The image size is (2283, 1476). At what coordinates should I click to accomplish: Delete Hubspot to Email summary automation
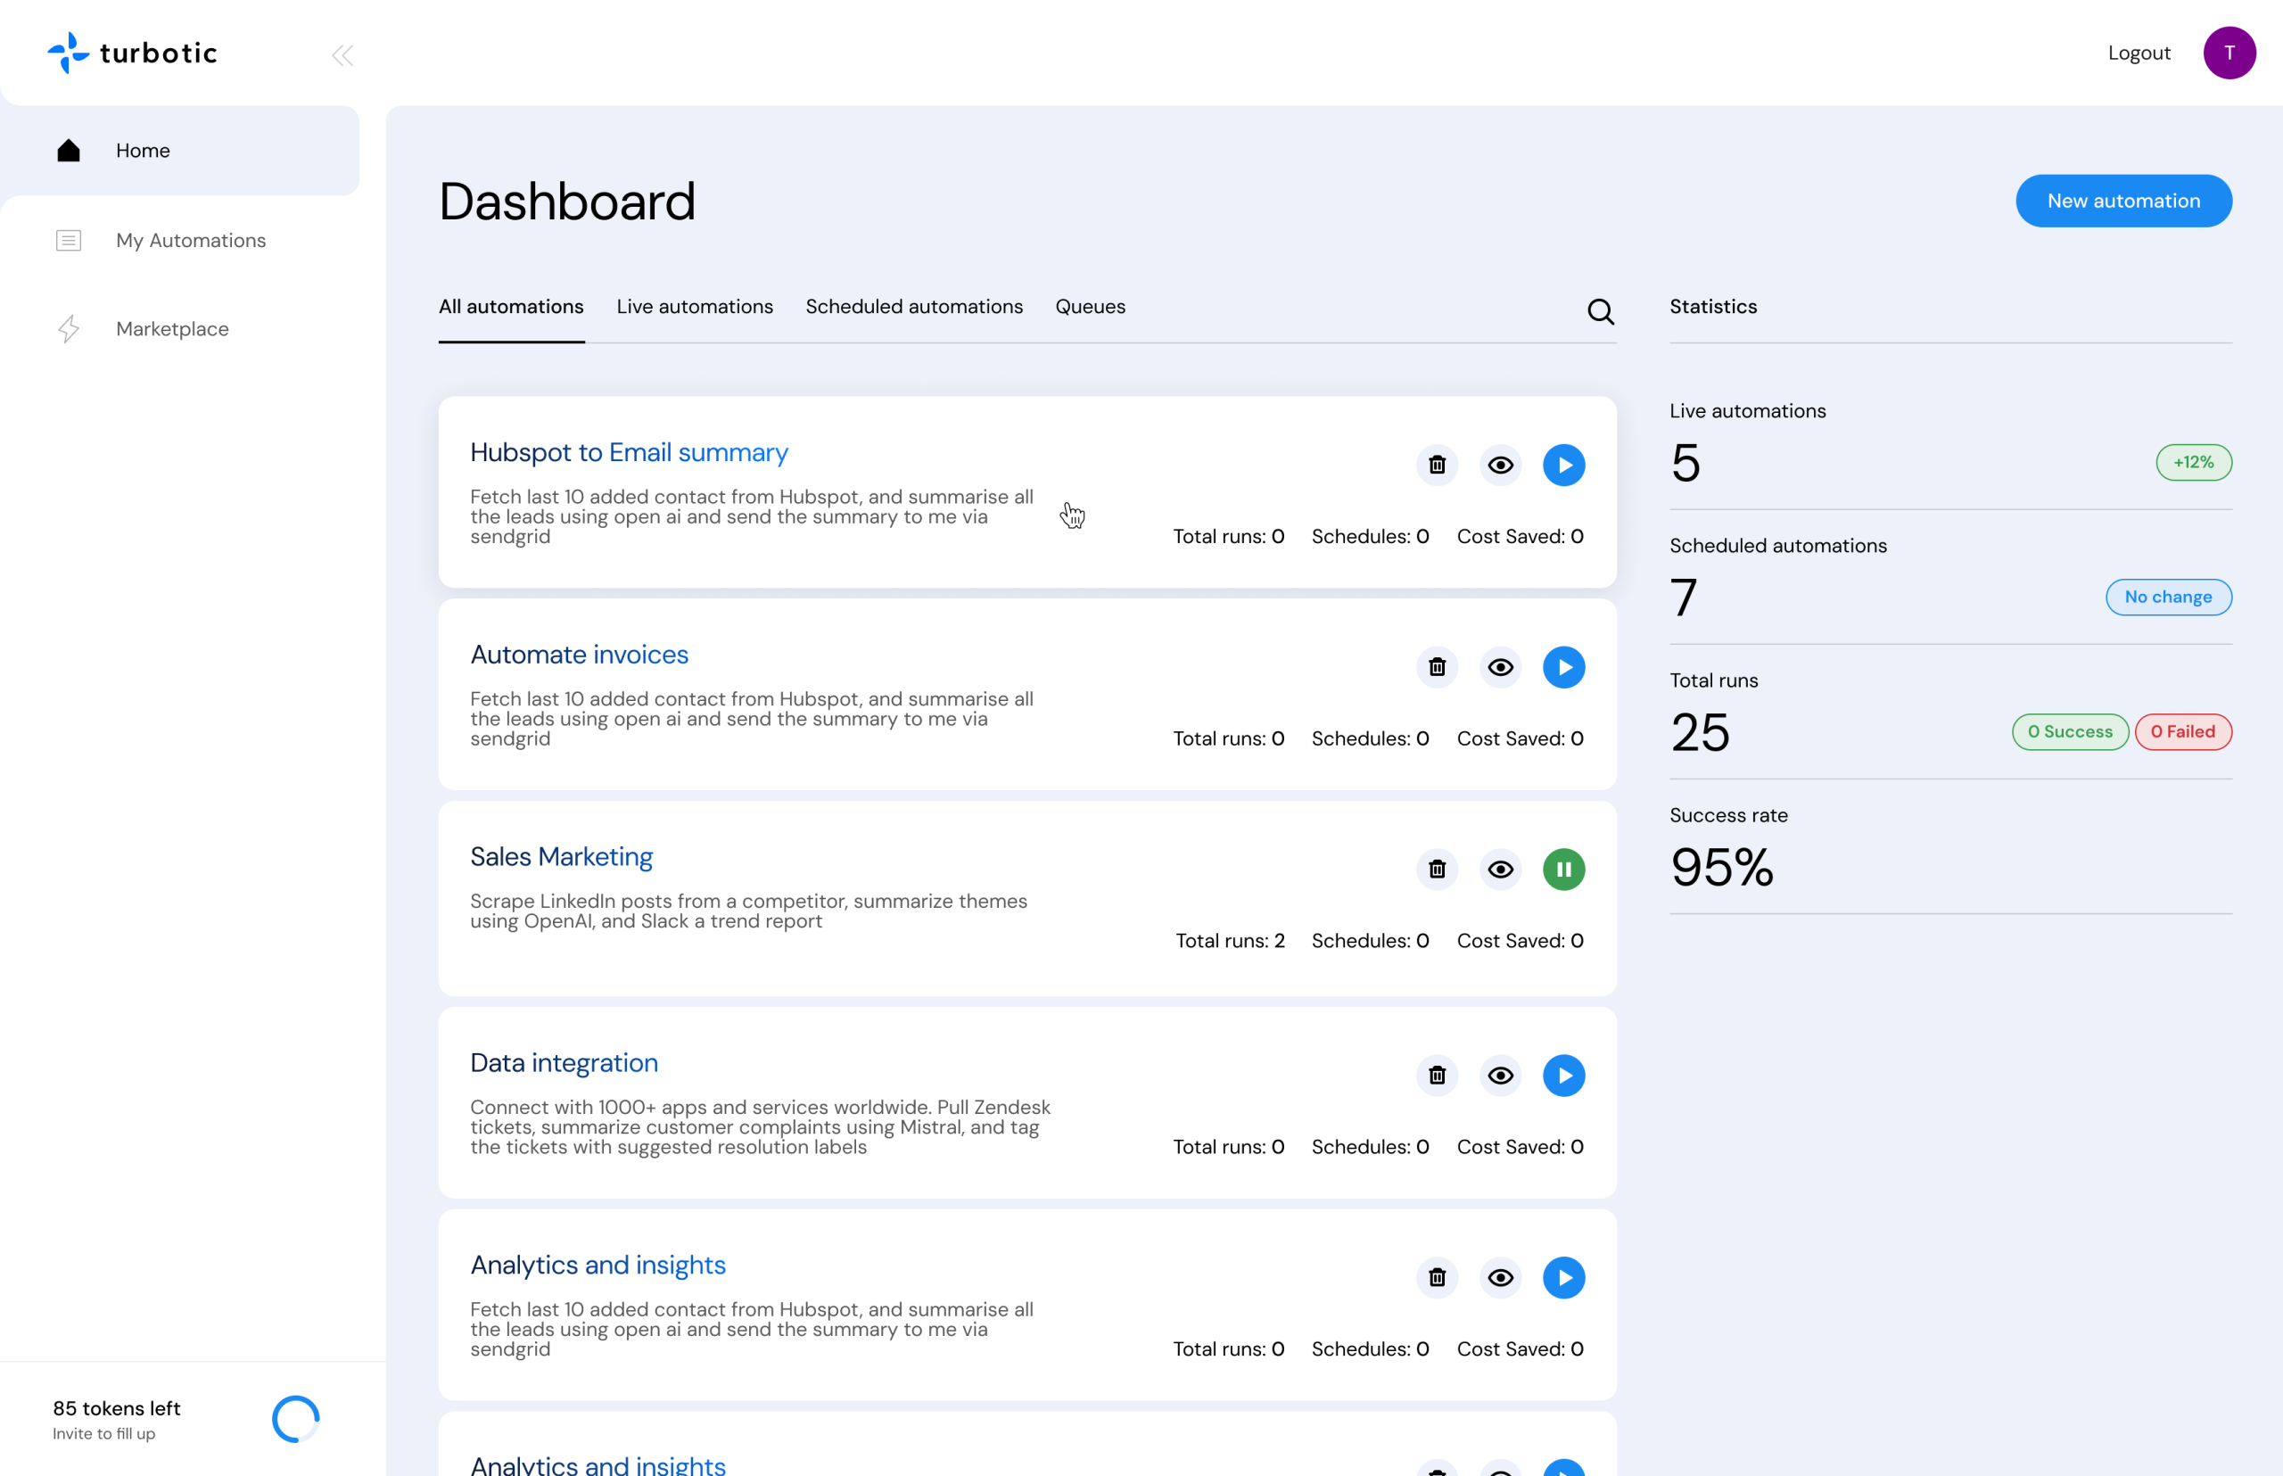(1436, 465)
